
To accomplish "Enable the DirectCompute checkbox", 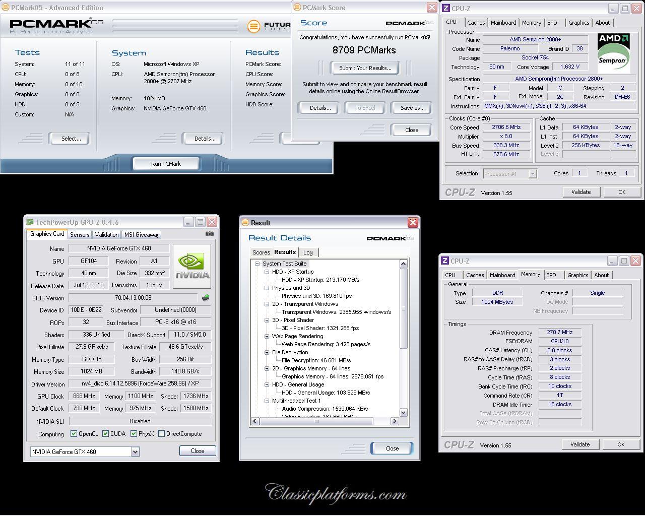I will [x=161, y=433].
